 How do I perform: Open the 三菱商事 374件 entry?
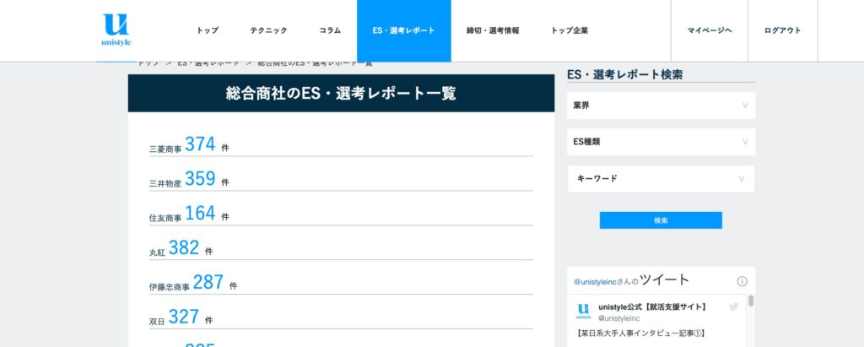[341, 144]
